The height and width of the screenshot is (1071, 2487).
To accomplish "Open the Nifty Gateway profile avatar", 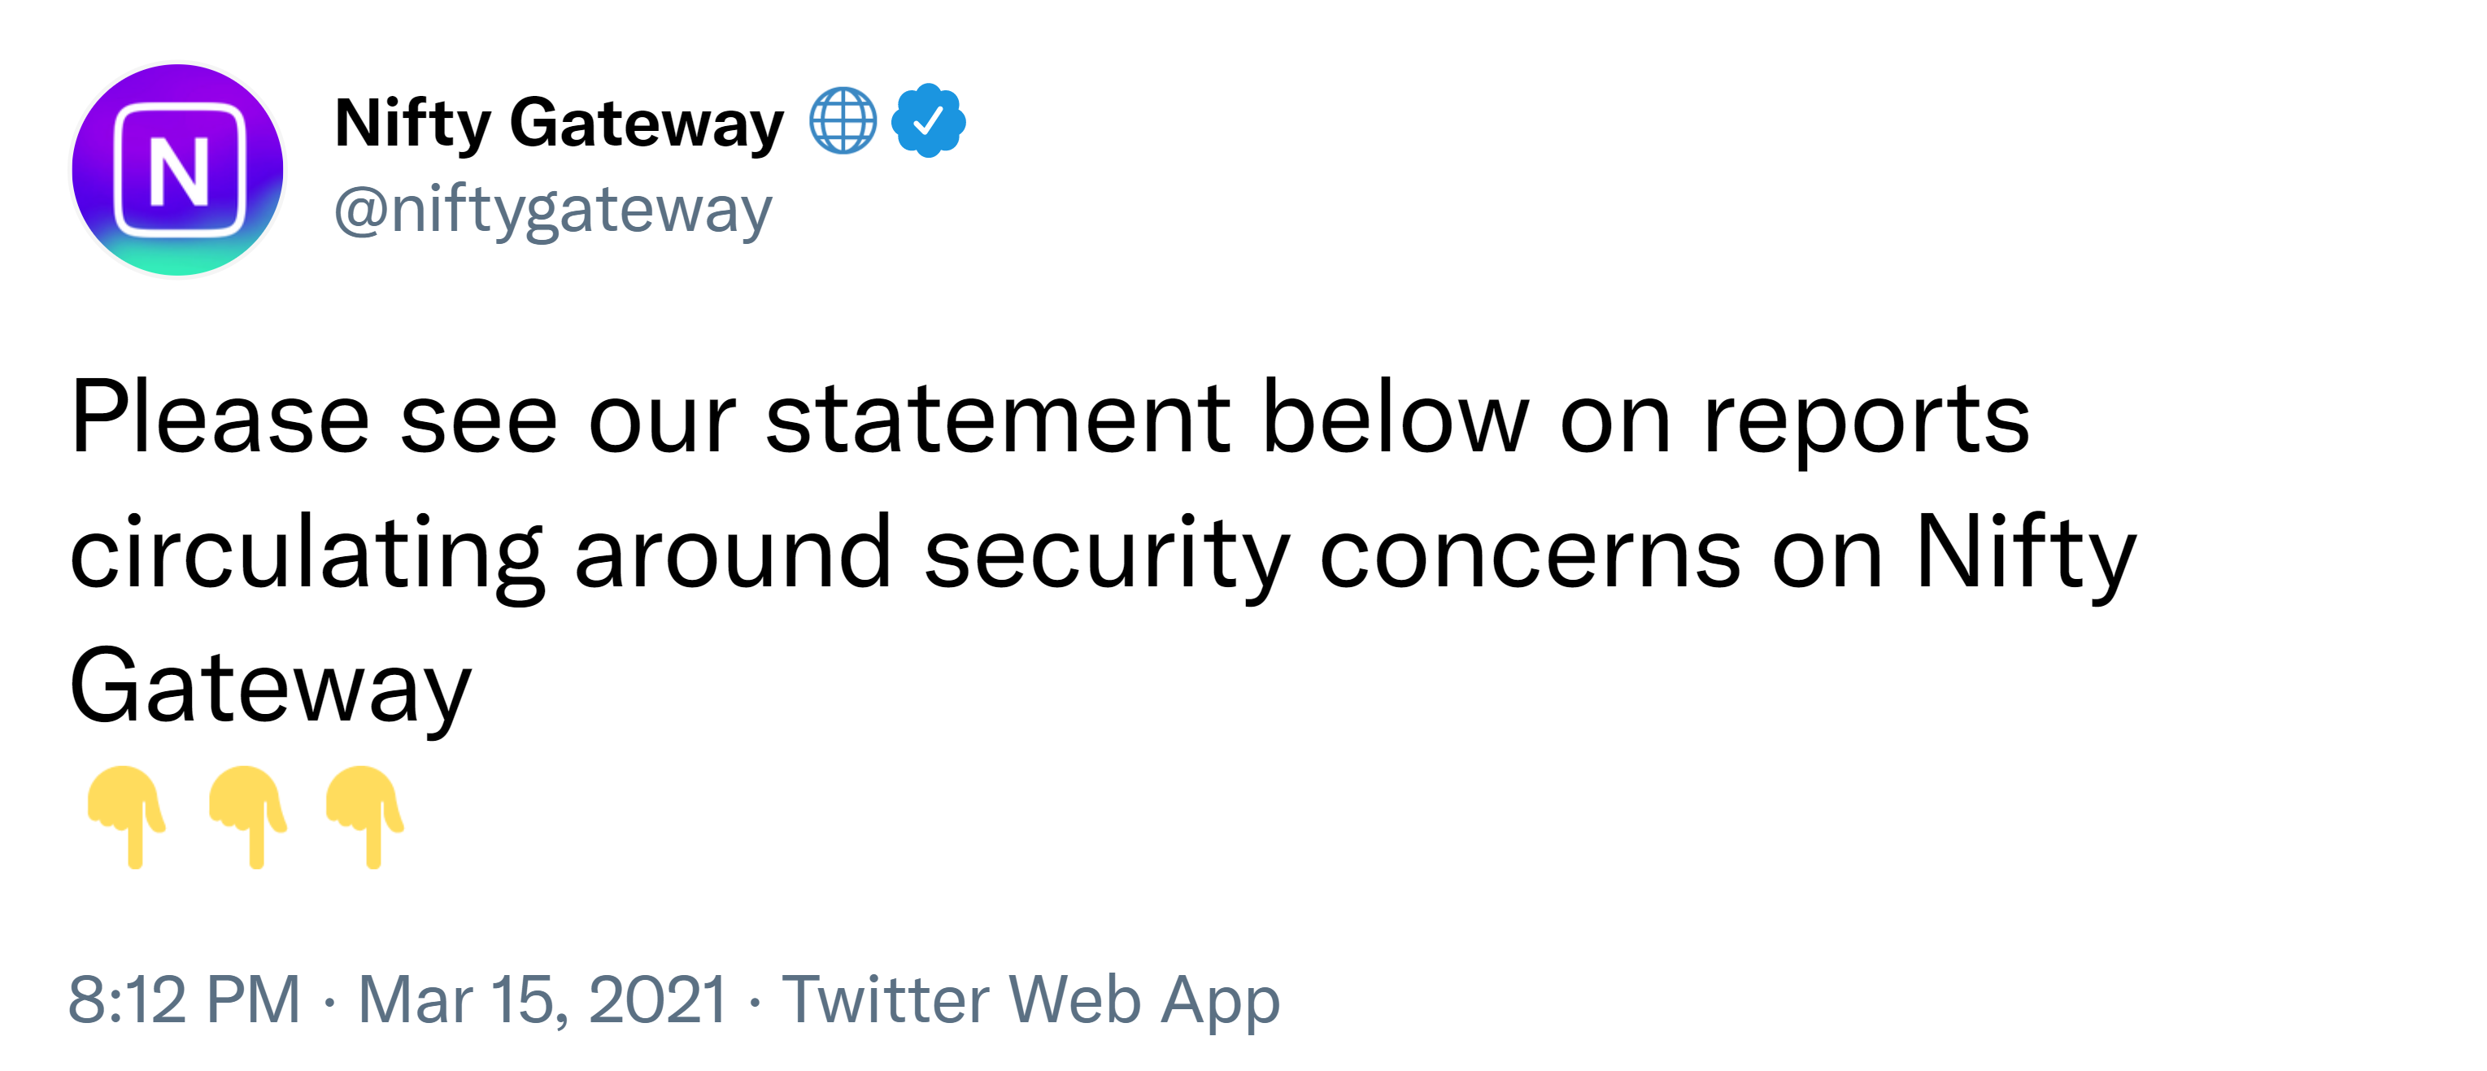I will tap(177, 170).
